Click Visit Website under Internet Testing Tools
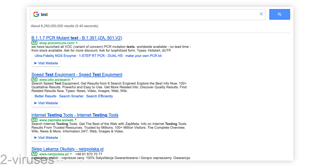This screenshot has height=167, width=320. tap(46, 137)
